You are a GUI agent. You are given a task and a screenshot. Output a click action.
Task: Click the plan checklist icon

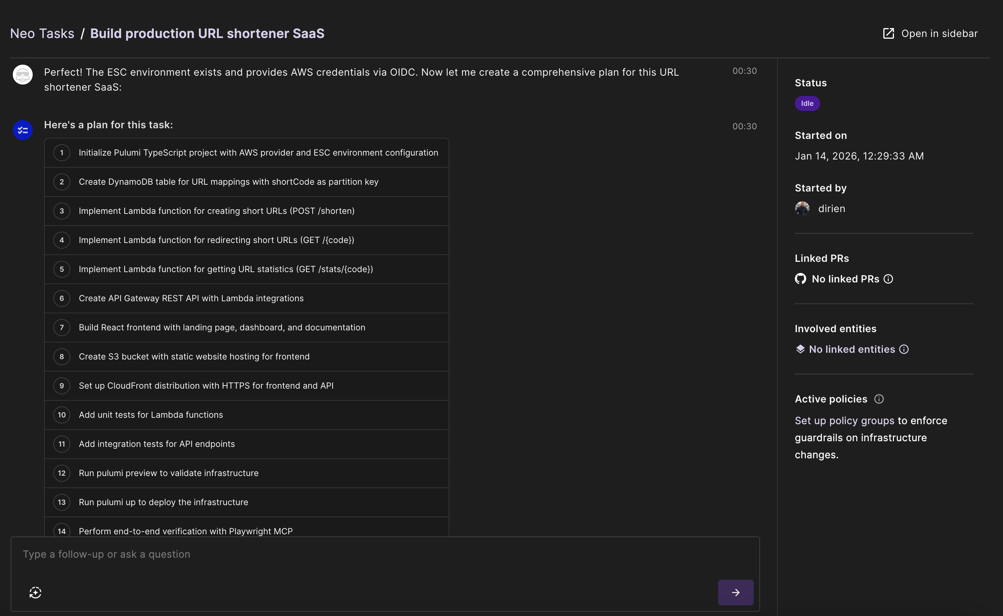pyautogui.click(x=23, y=130)
